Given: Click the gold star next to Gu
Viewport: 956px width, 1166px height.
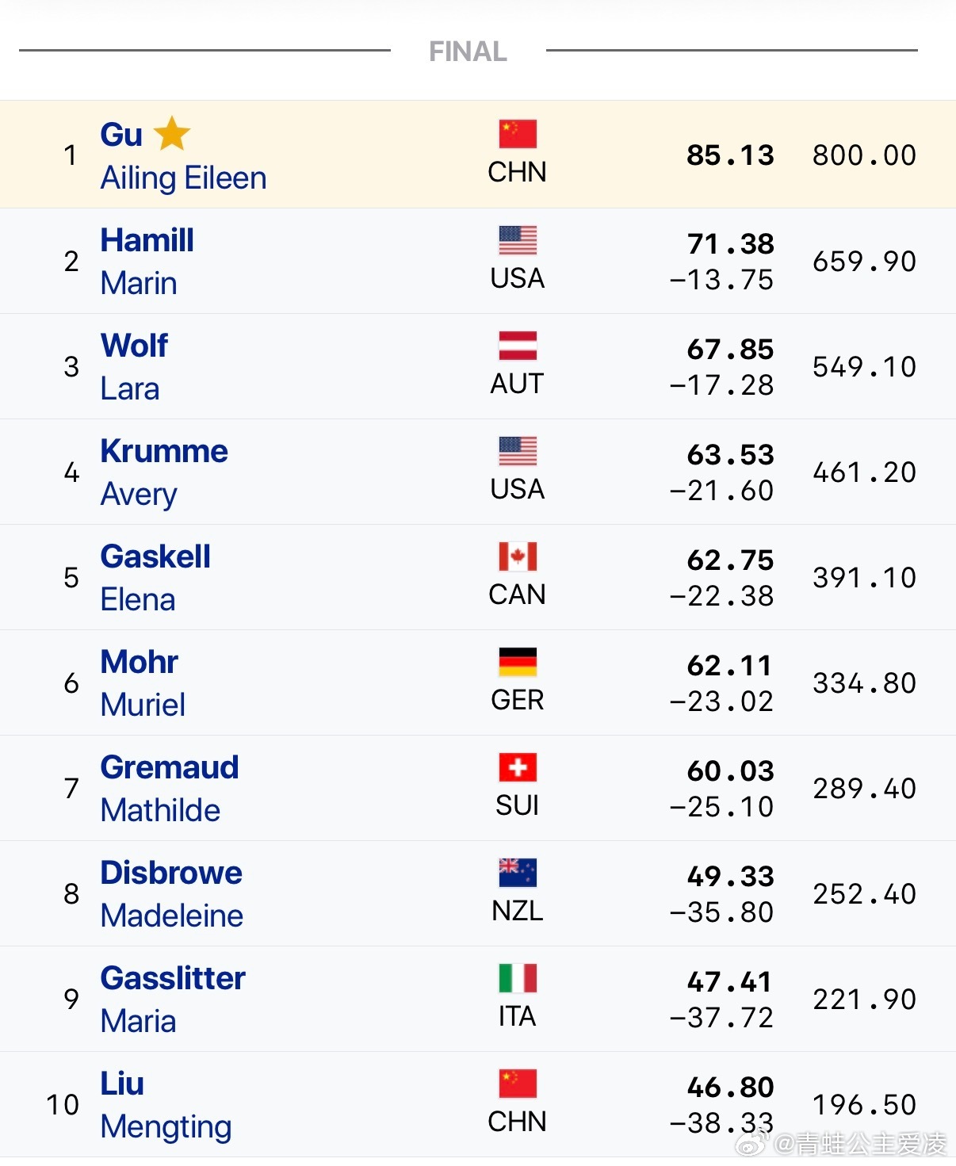Looking at the screenshot, I should (172, 133).
